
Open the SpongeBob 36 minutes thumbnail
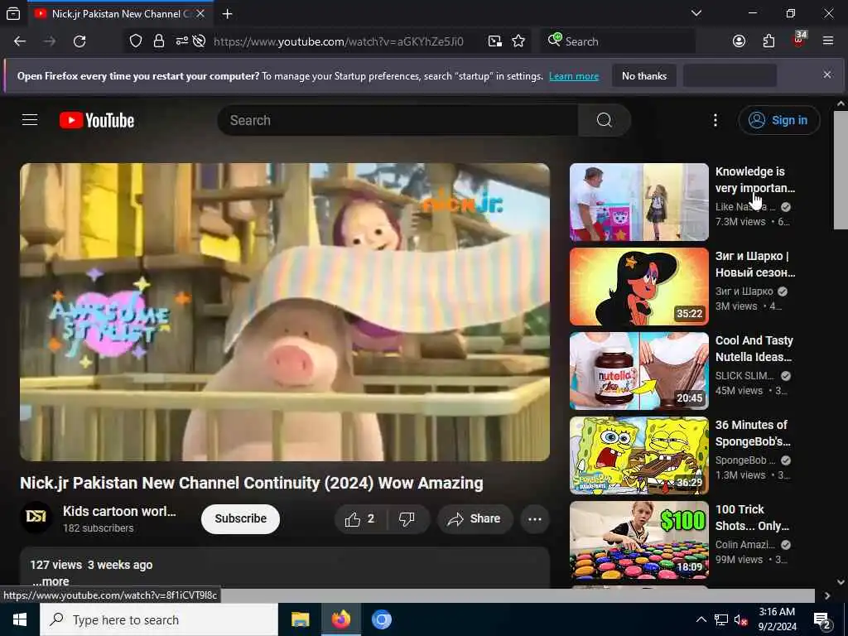pyautogui.click(x=638, y=455)
